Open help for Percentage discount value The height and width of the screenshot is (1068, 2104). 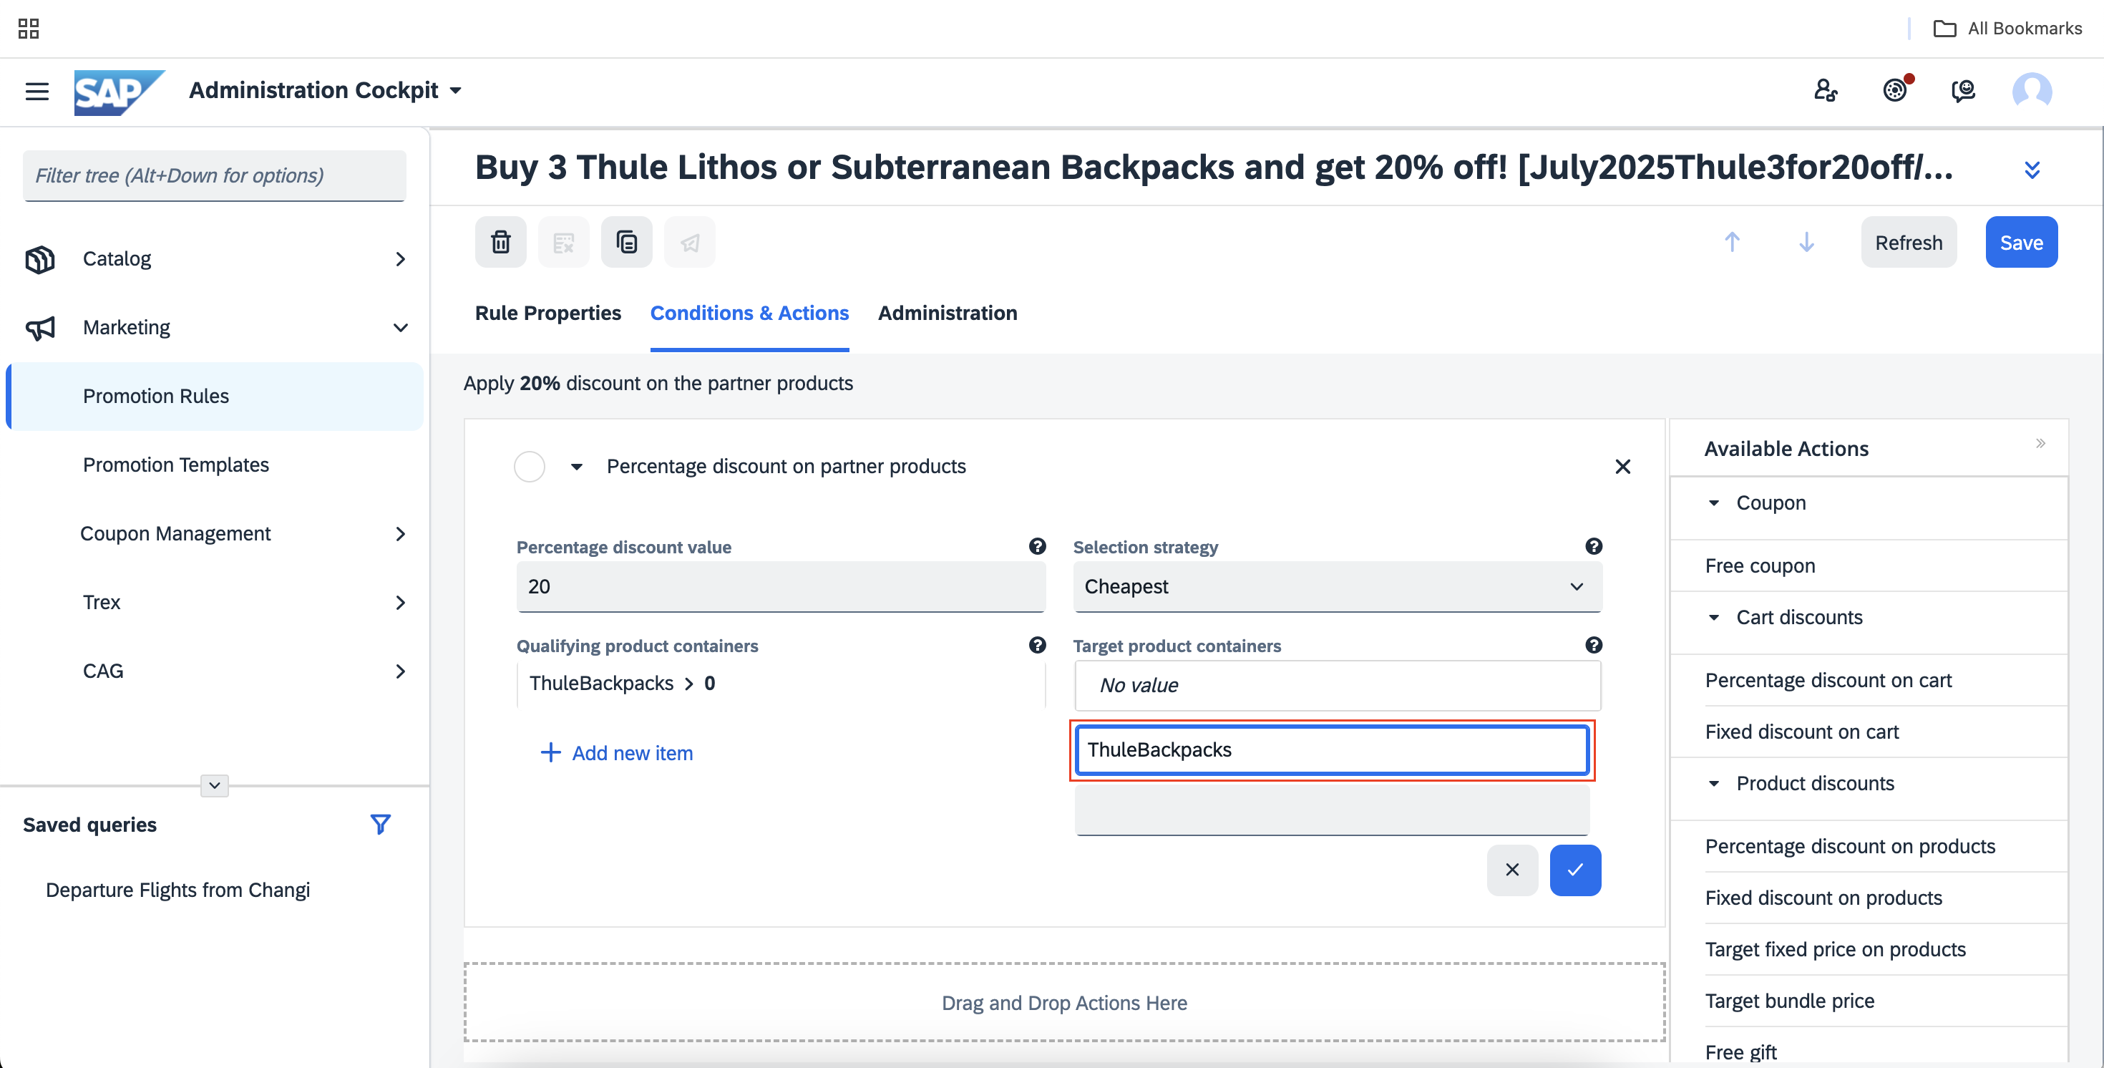[1037, 546]
